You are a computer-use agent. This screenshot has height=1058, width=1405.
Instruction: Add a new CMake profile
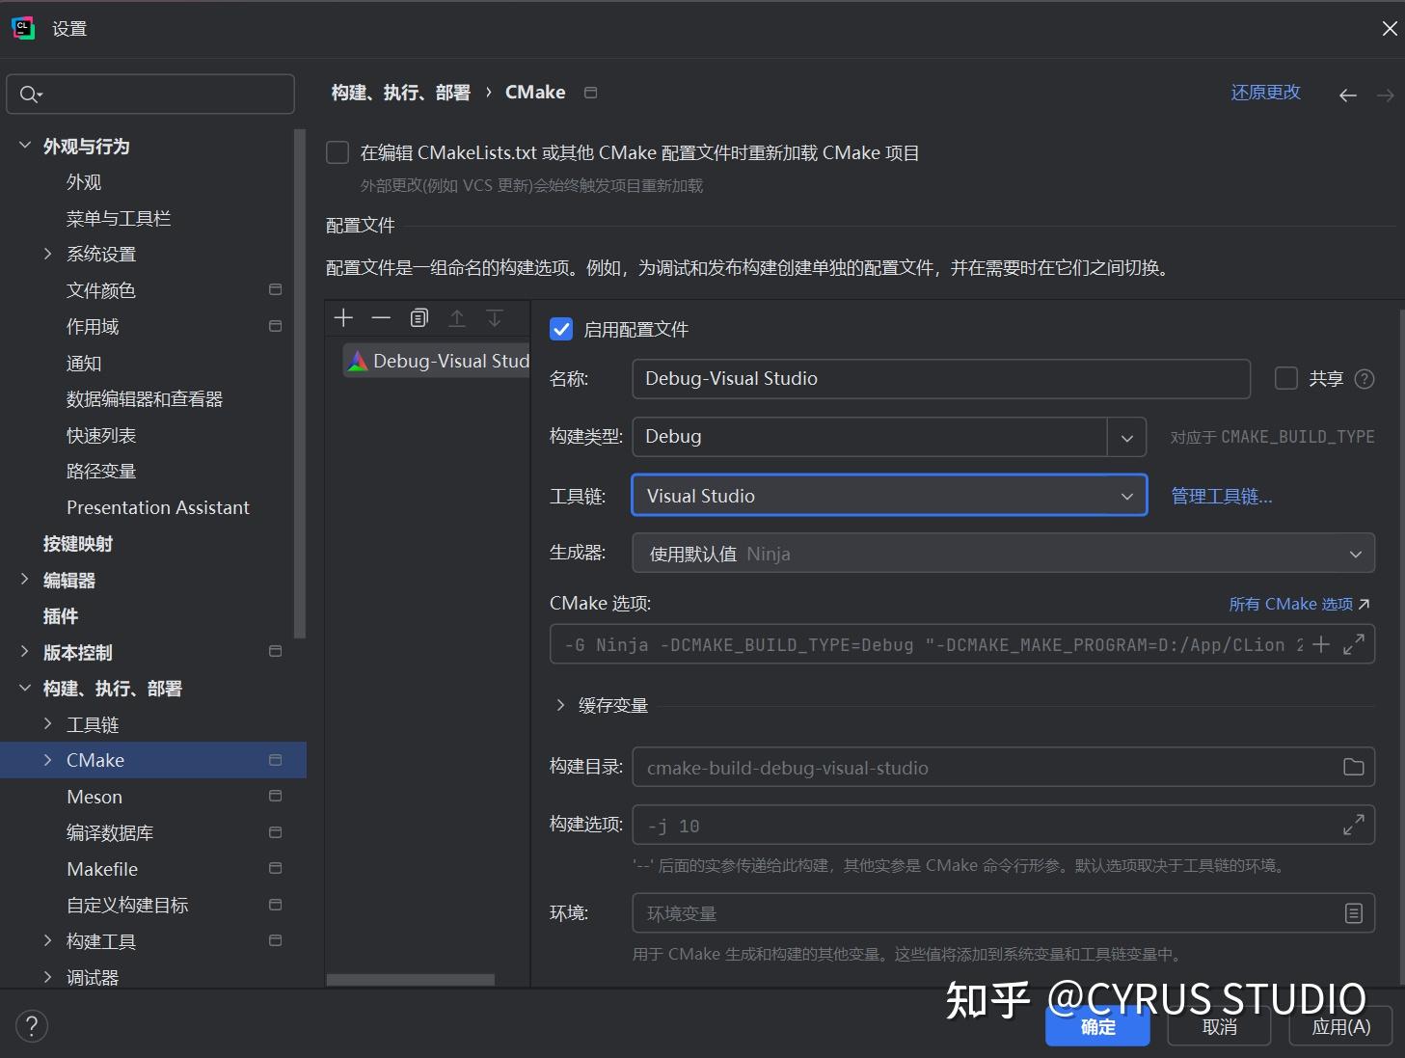click(x=343, y=317)
